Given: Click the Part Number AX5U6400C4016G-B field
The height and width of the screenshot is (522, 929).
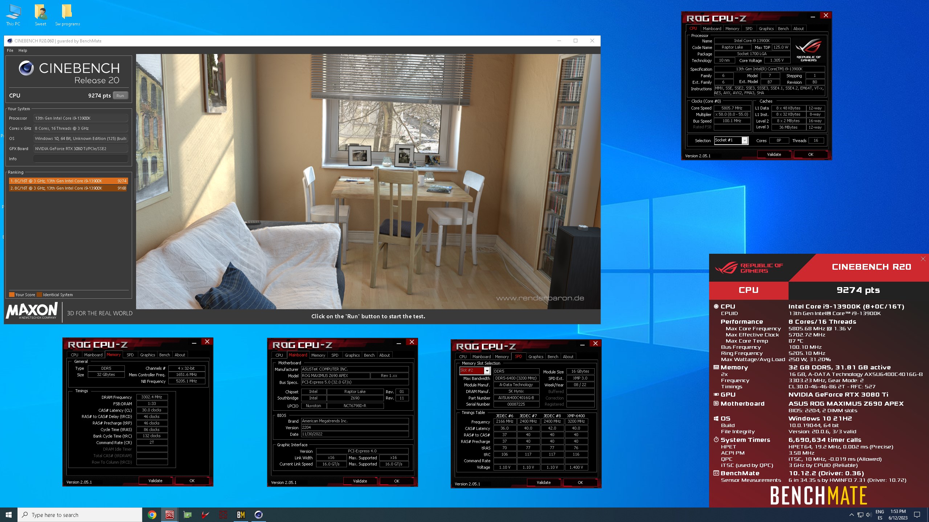Looking at the screenshot, I should pyautogui.click(x=516, y=398).
